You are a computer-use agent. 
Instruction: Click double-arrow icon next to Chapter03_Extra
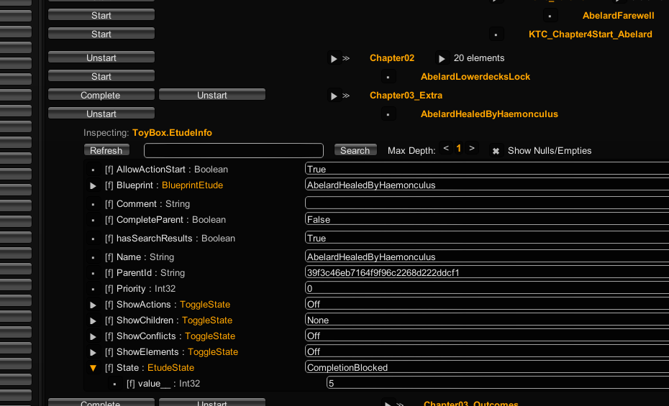coord(346,96)
